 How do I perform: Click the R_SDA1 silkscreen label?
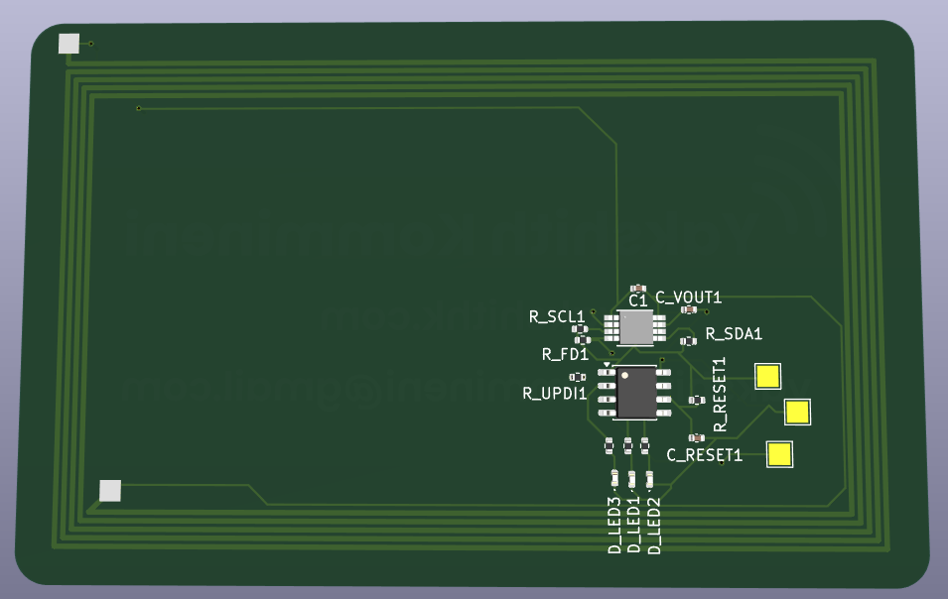click(734, 334)
